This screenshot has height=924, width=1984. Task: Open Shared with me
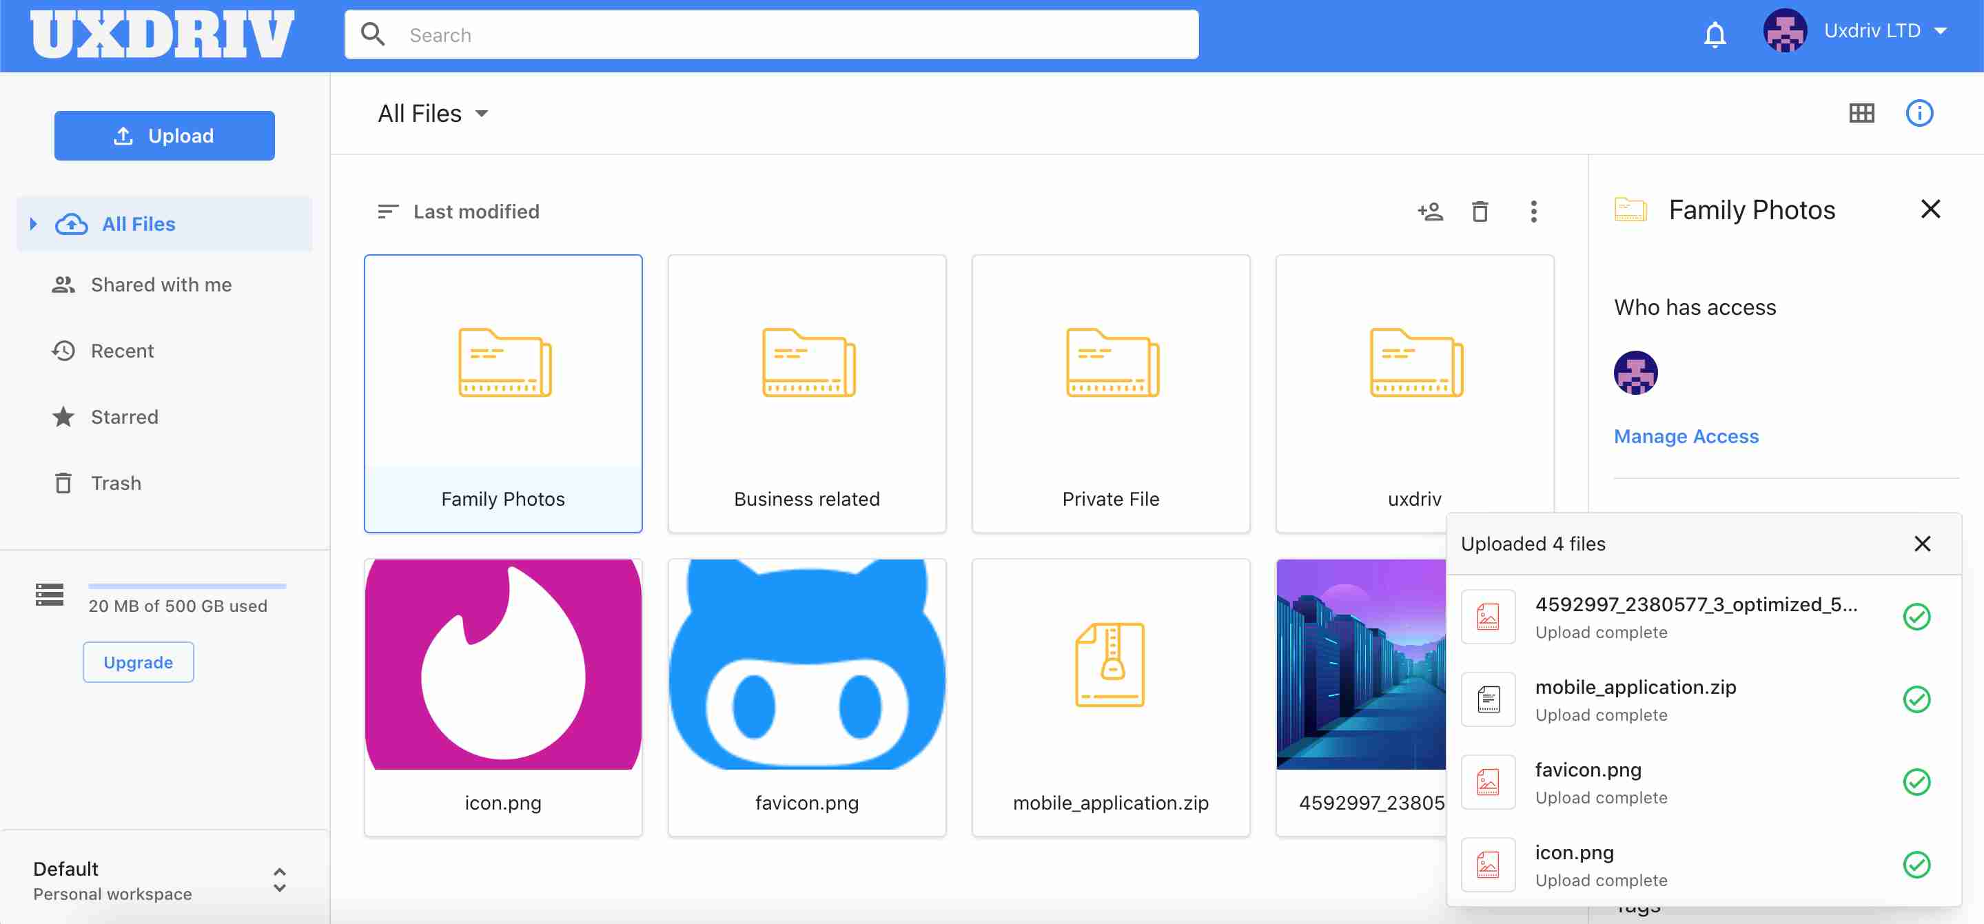pos(143,285)
